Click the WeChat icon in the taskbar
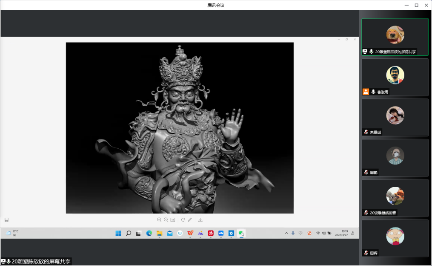432x266 pixels. click(x=241, y=233)
